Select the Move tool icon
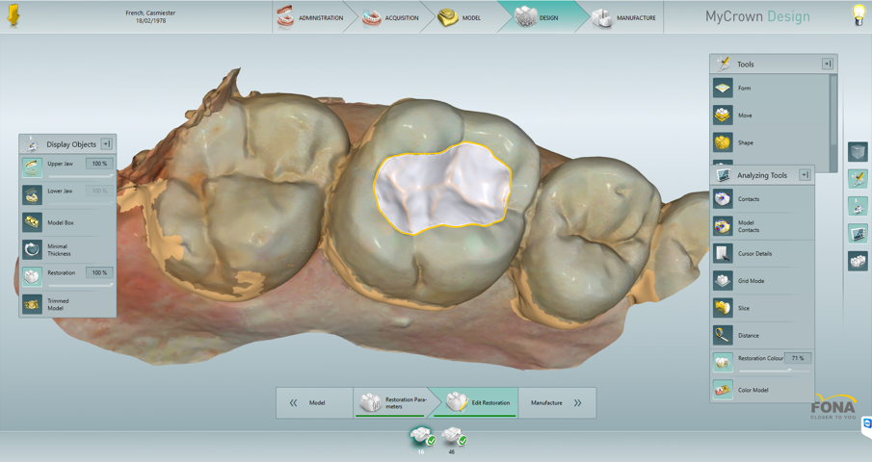Viewport: 872px width, 462px height. click(x=723, y=115)
